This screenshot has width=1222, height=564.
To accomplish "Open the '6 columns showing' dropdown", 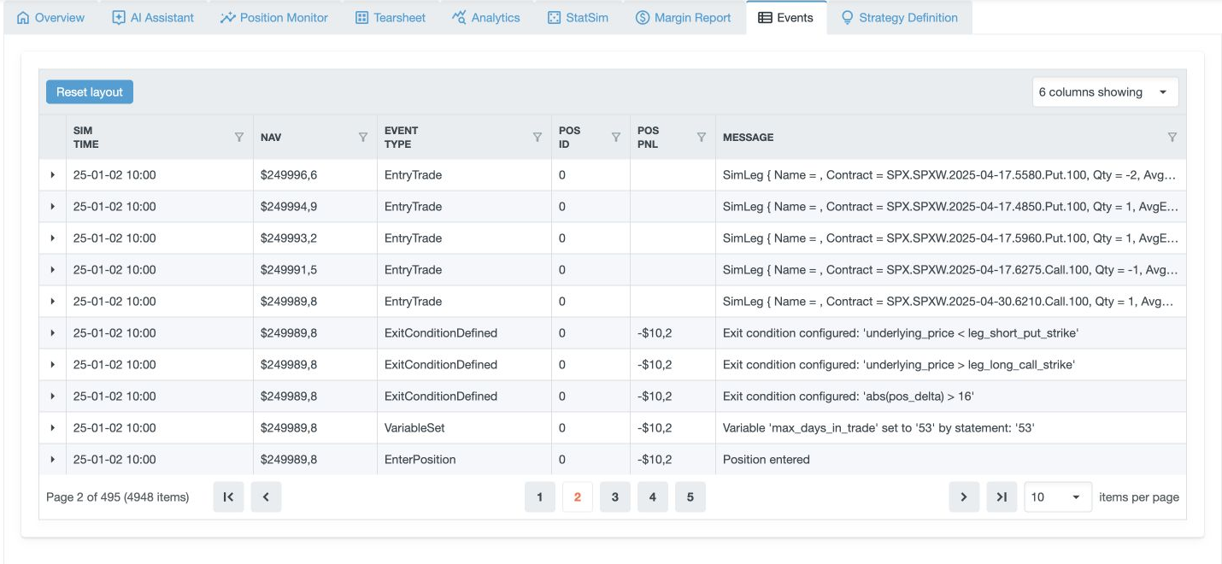I will 1105,92.
